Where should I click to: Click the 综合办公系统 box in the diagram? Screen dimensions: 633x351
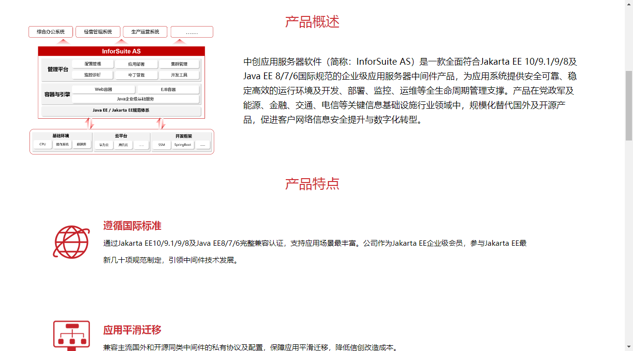(x=51, y=32)
